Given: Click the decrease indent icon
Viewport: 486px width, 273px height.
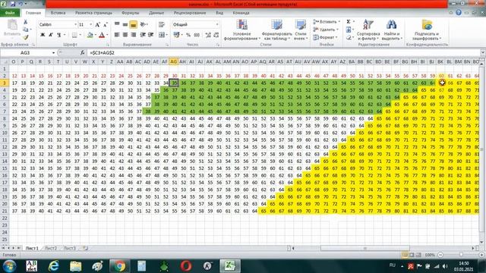Looking at the screenshot, I should point(143,35).
